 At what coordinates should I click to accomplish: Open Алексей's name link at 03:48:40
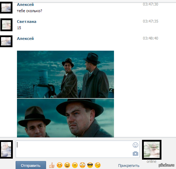(25, 39)
